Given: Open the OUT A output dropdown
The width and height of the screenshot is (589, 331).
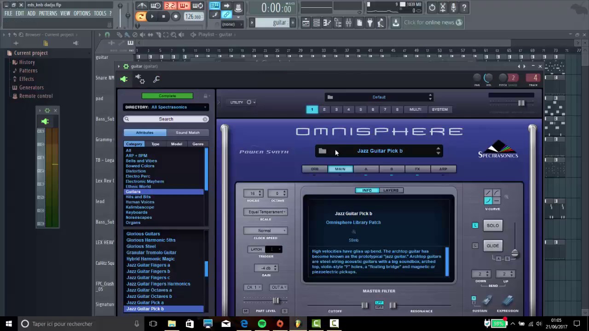Looking at the screenshot, I should pos(278,287).
